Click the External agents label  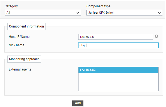coord(20,69)
